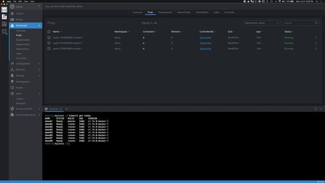The image size is (325, 183).
Task: Expand the Custom Resources section chevron
Action: [x=39, y=115]
